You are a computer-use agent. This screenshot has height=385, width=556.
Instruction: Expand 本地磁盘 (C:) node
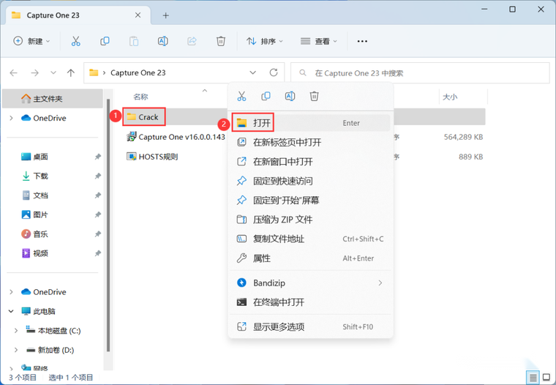16,331
